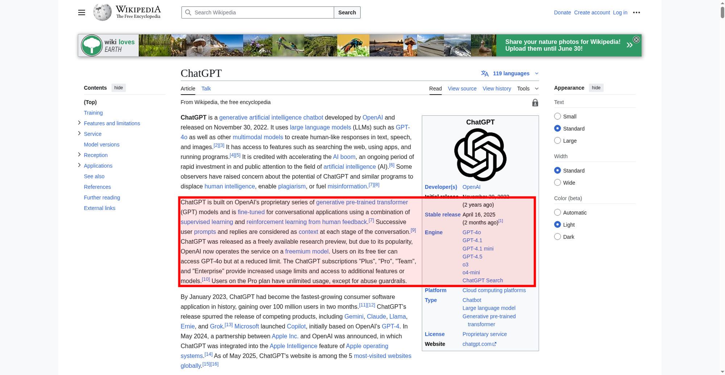Select Standard text size

click(x=558, y=128)
